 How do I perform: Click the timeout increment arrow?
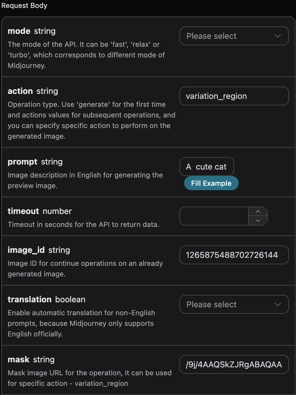pyautogui.click(x=258, y=212)
